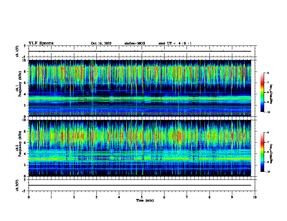Click ch.2 colorbar label 'log(PSD)(V²/Hz)'
Viewport: 287px width, 221px height.
click(271, 153)
